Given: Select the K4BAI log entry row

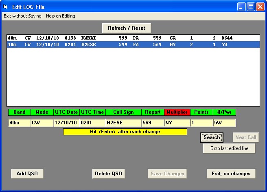Looking at the screenshot, I should [133, 38].
